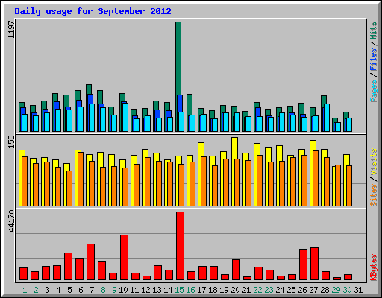Click day label 14 on the x-axis
The height and width of the screenshot is (298, 382).
point(168,290)
